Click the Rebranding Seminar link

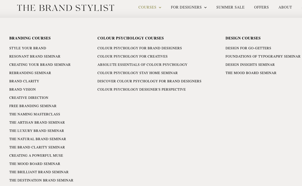tap(30, 73)
